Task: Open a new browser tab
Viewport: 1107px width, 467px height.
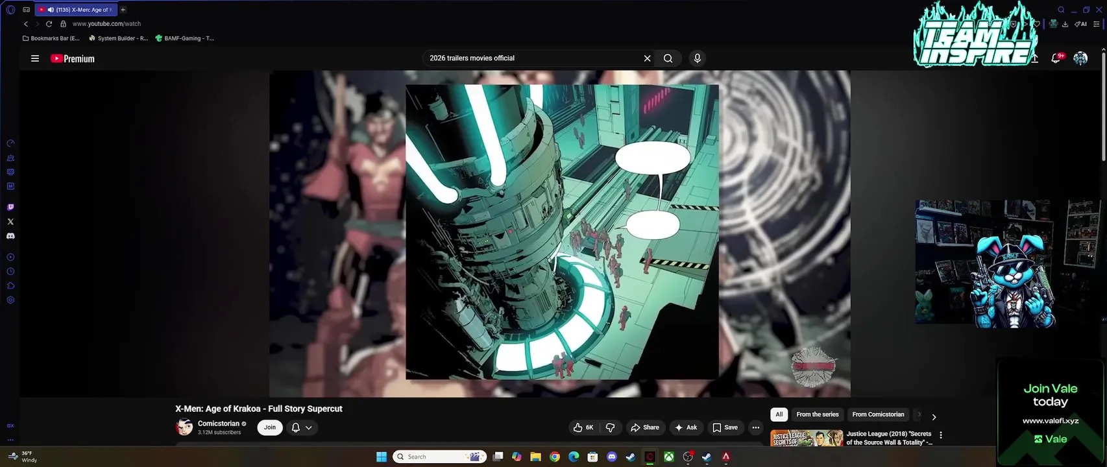Action: click(x=123, y=10)
